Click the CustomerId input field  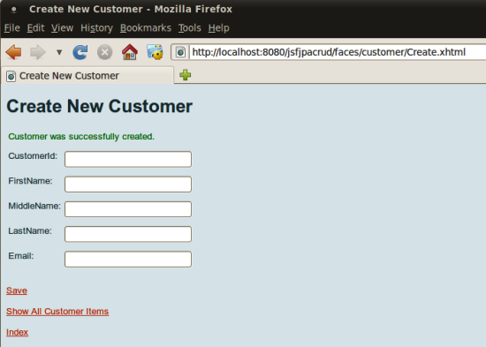(128, 159)
